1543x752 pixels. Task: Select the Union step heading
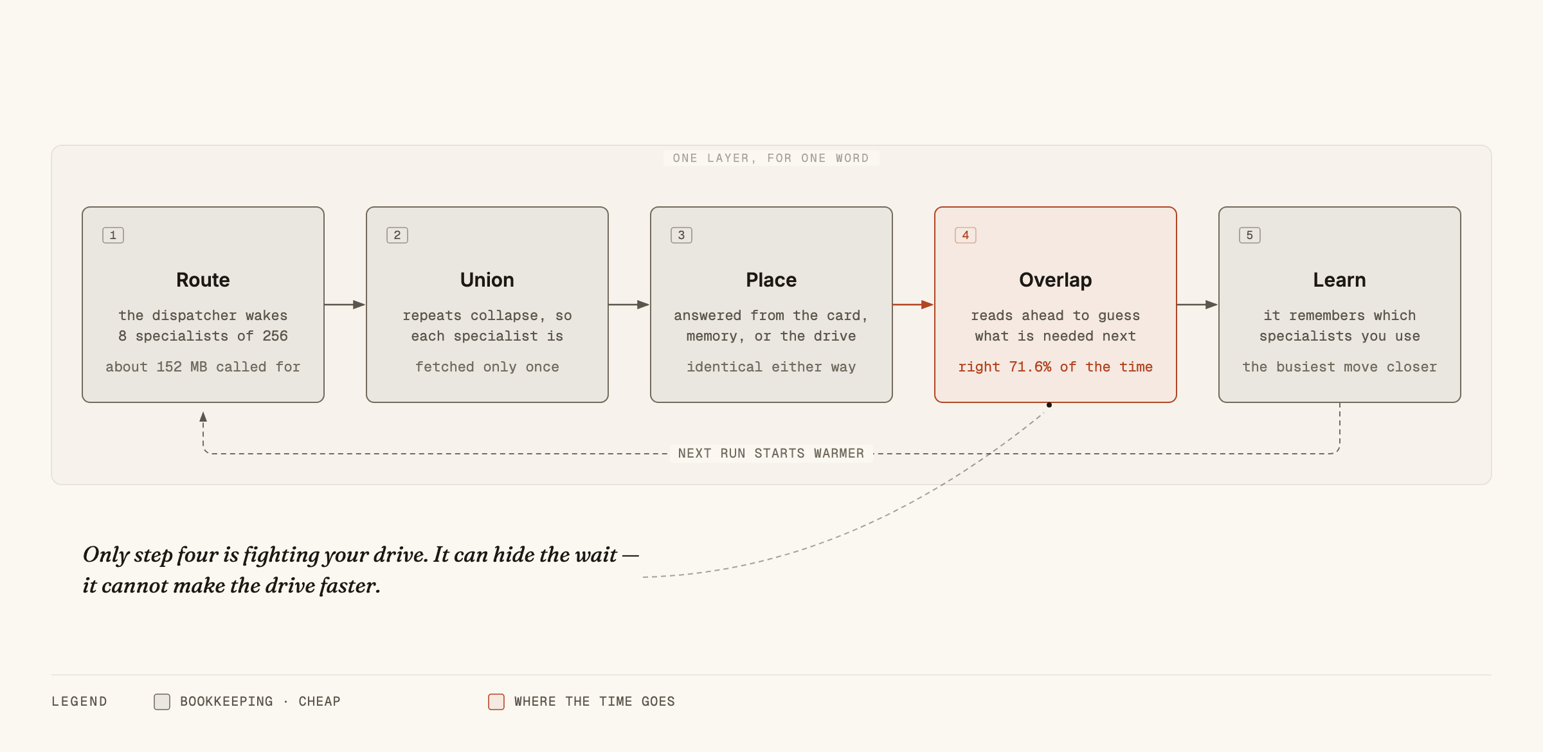[x=487, y=280]
